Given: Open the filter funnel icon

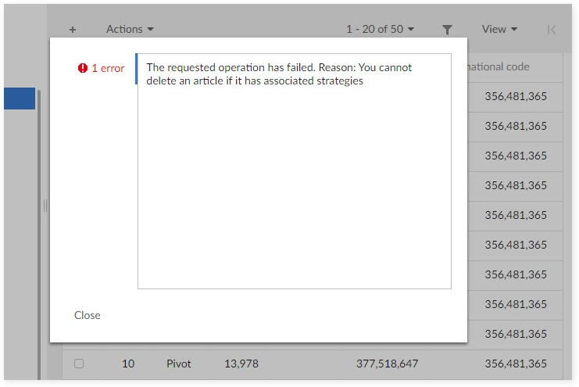Looking at the screenshot, I should click(447, 30).
